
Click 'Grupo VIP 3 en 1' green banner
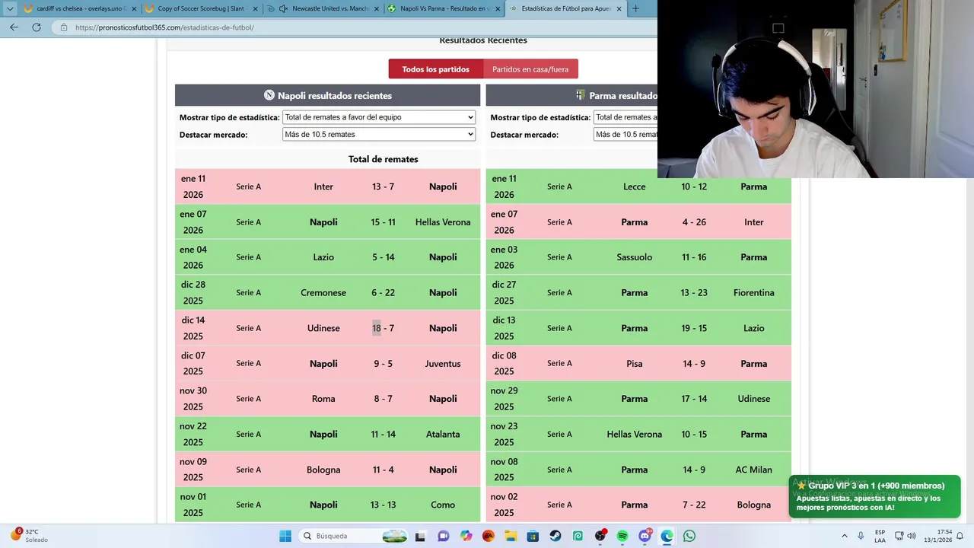pyautogui.click(x=874, y=496)
